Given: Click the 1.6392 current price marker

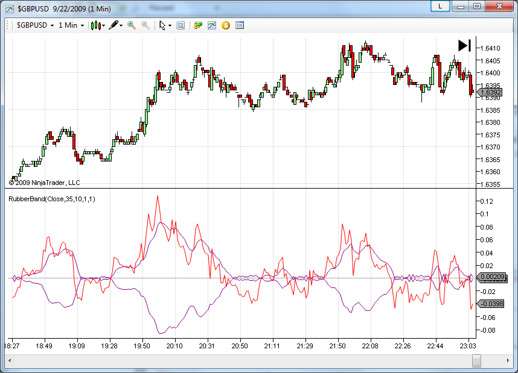Looking at the screenshot, I should pos(490,92).
